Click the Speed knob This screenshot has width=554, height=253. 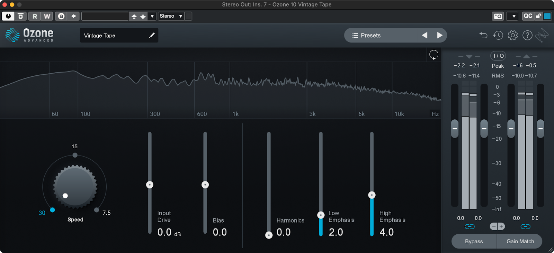pyautogui.click(x=75, y=187)
